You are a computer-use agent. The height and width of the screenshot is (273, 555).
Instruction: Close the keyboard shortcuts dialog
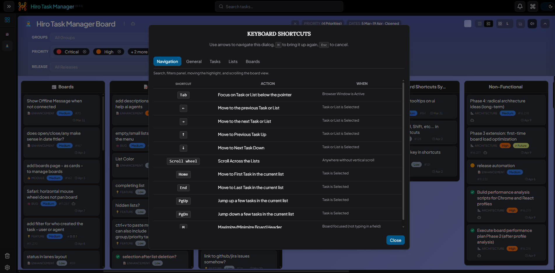point(395,240)
